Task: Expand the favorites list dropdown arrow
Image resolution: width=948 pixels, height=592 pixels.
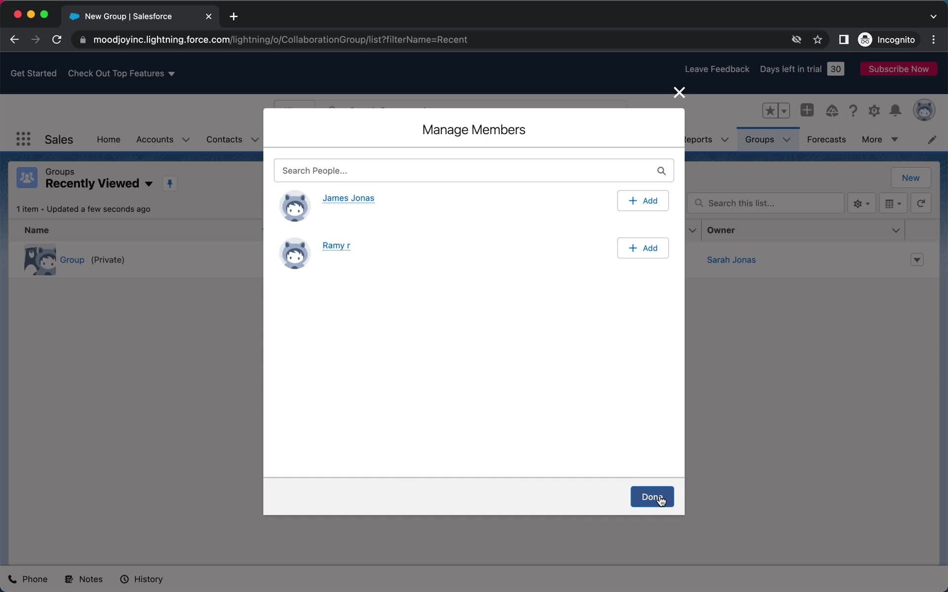Action: (x=784, y=111)
